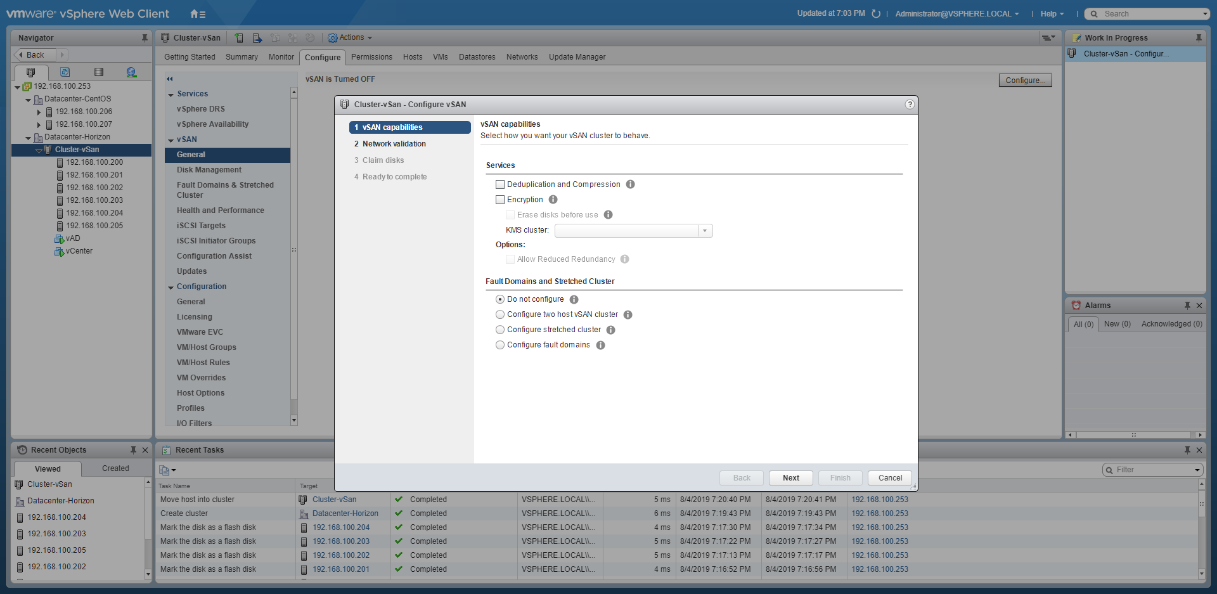
Task: Click info icon beside Deduplication and Compression
Action: point(630,184)
